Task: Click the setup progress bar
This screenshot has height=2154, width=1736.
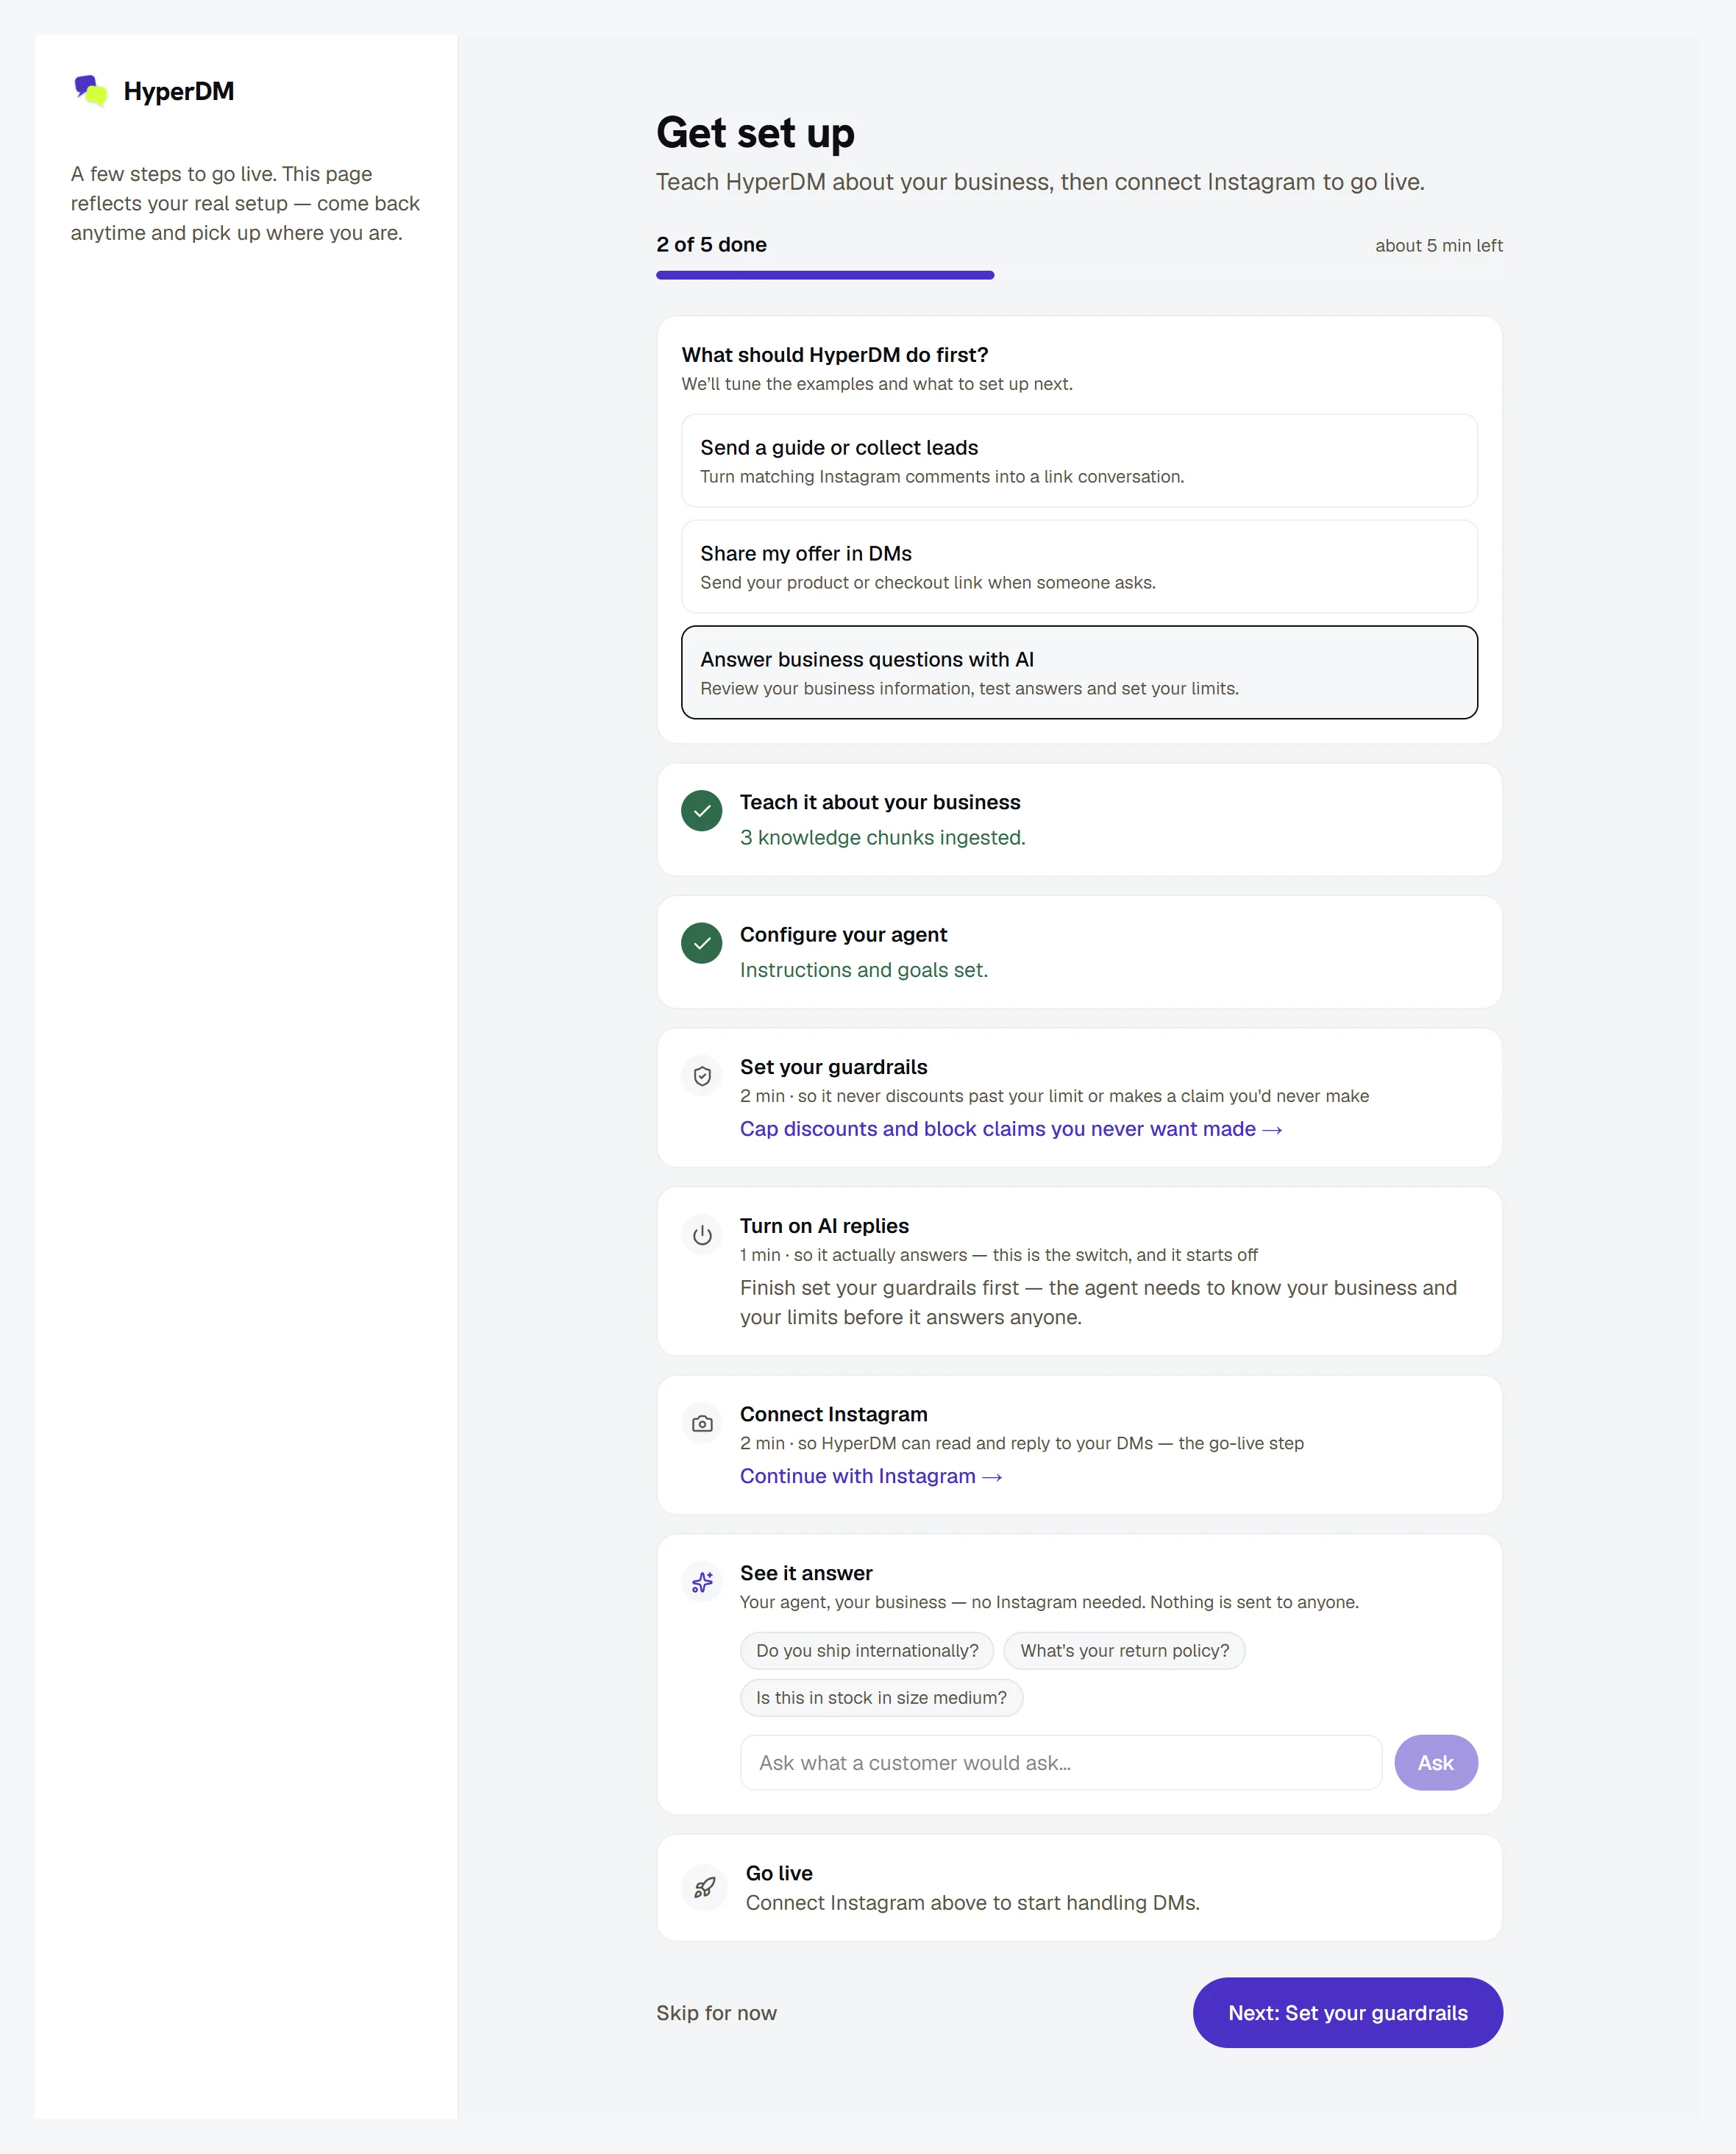Action: tap(1079, 275)
